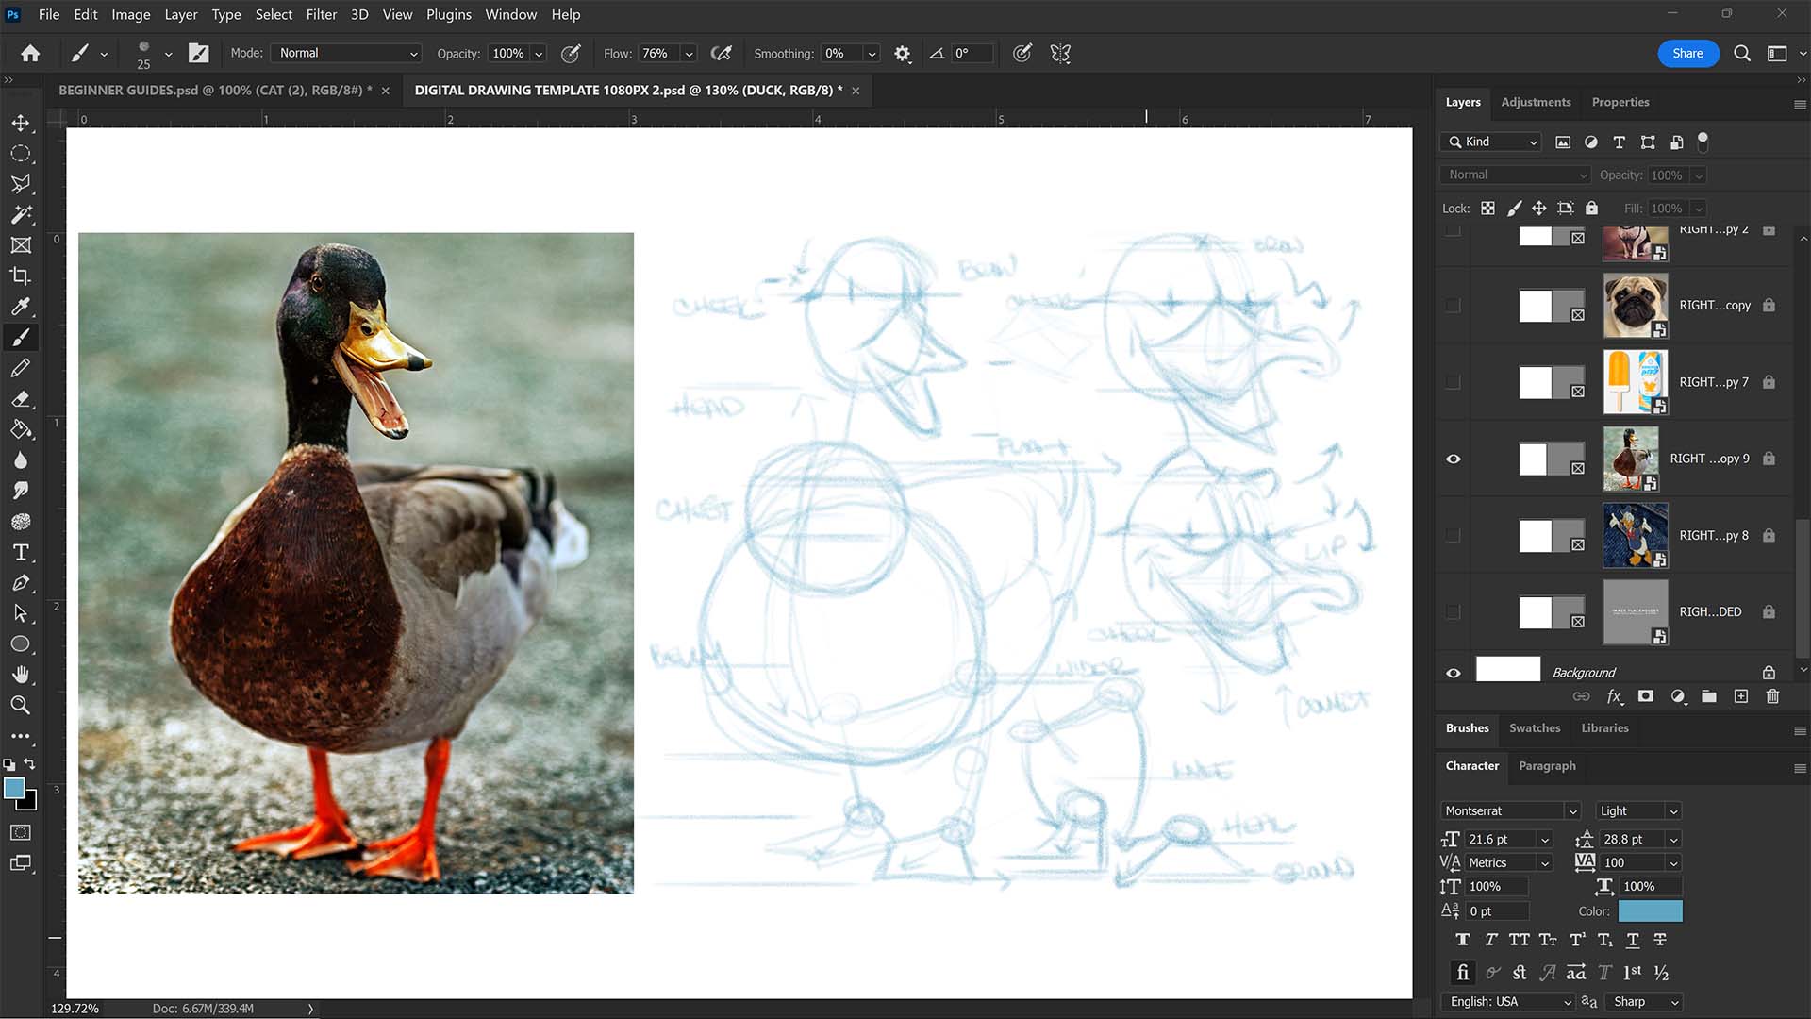1811x1019 pixels.
Task: Select the Magic Wand tool
Action: point(21,214)
